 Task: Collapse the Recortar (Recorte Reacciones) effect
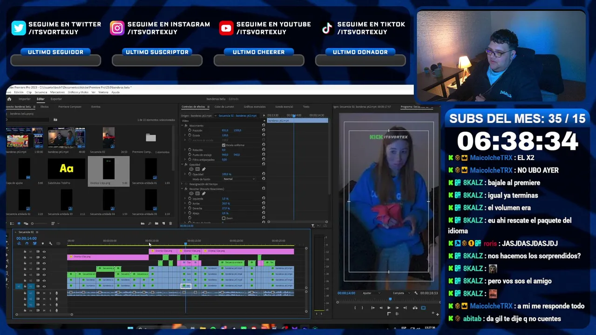(182, 189)
